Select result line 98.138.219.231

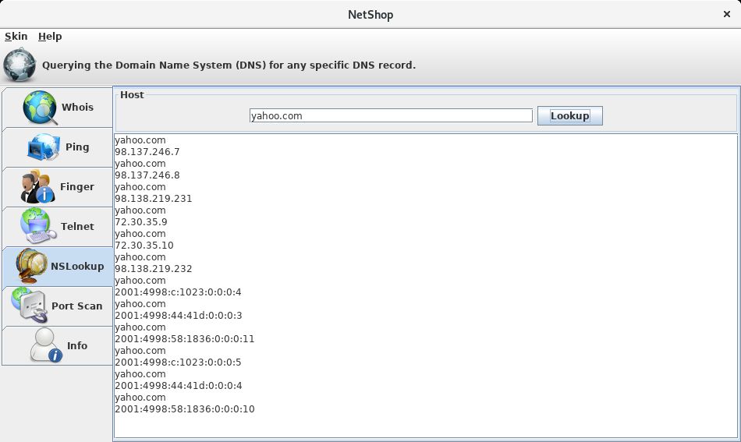coord(154,198)
